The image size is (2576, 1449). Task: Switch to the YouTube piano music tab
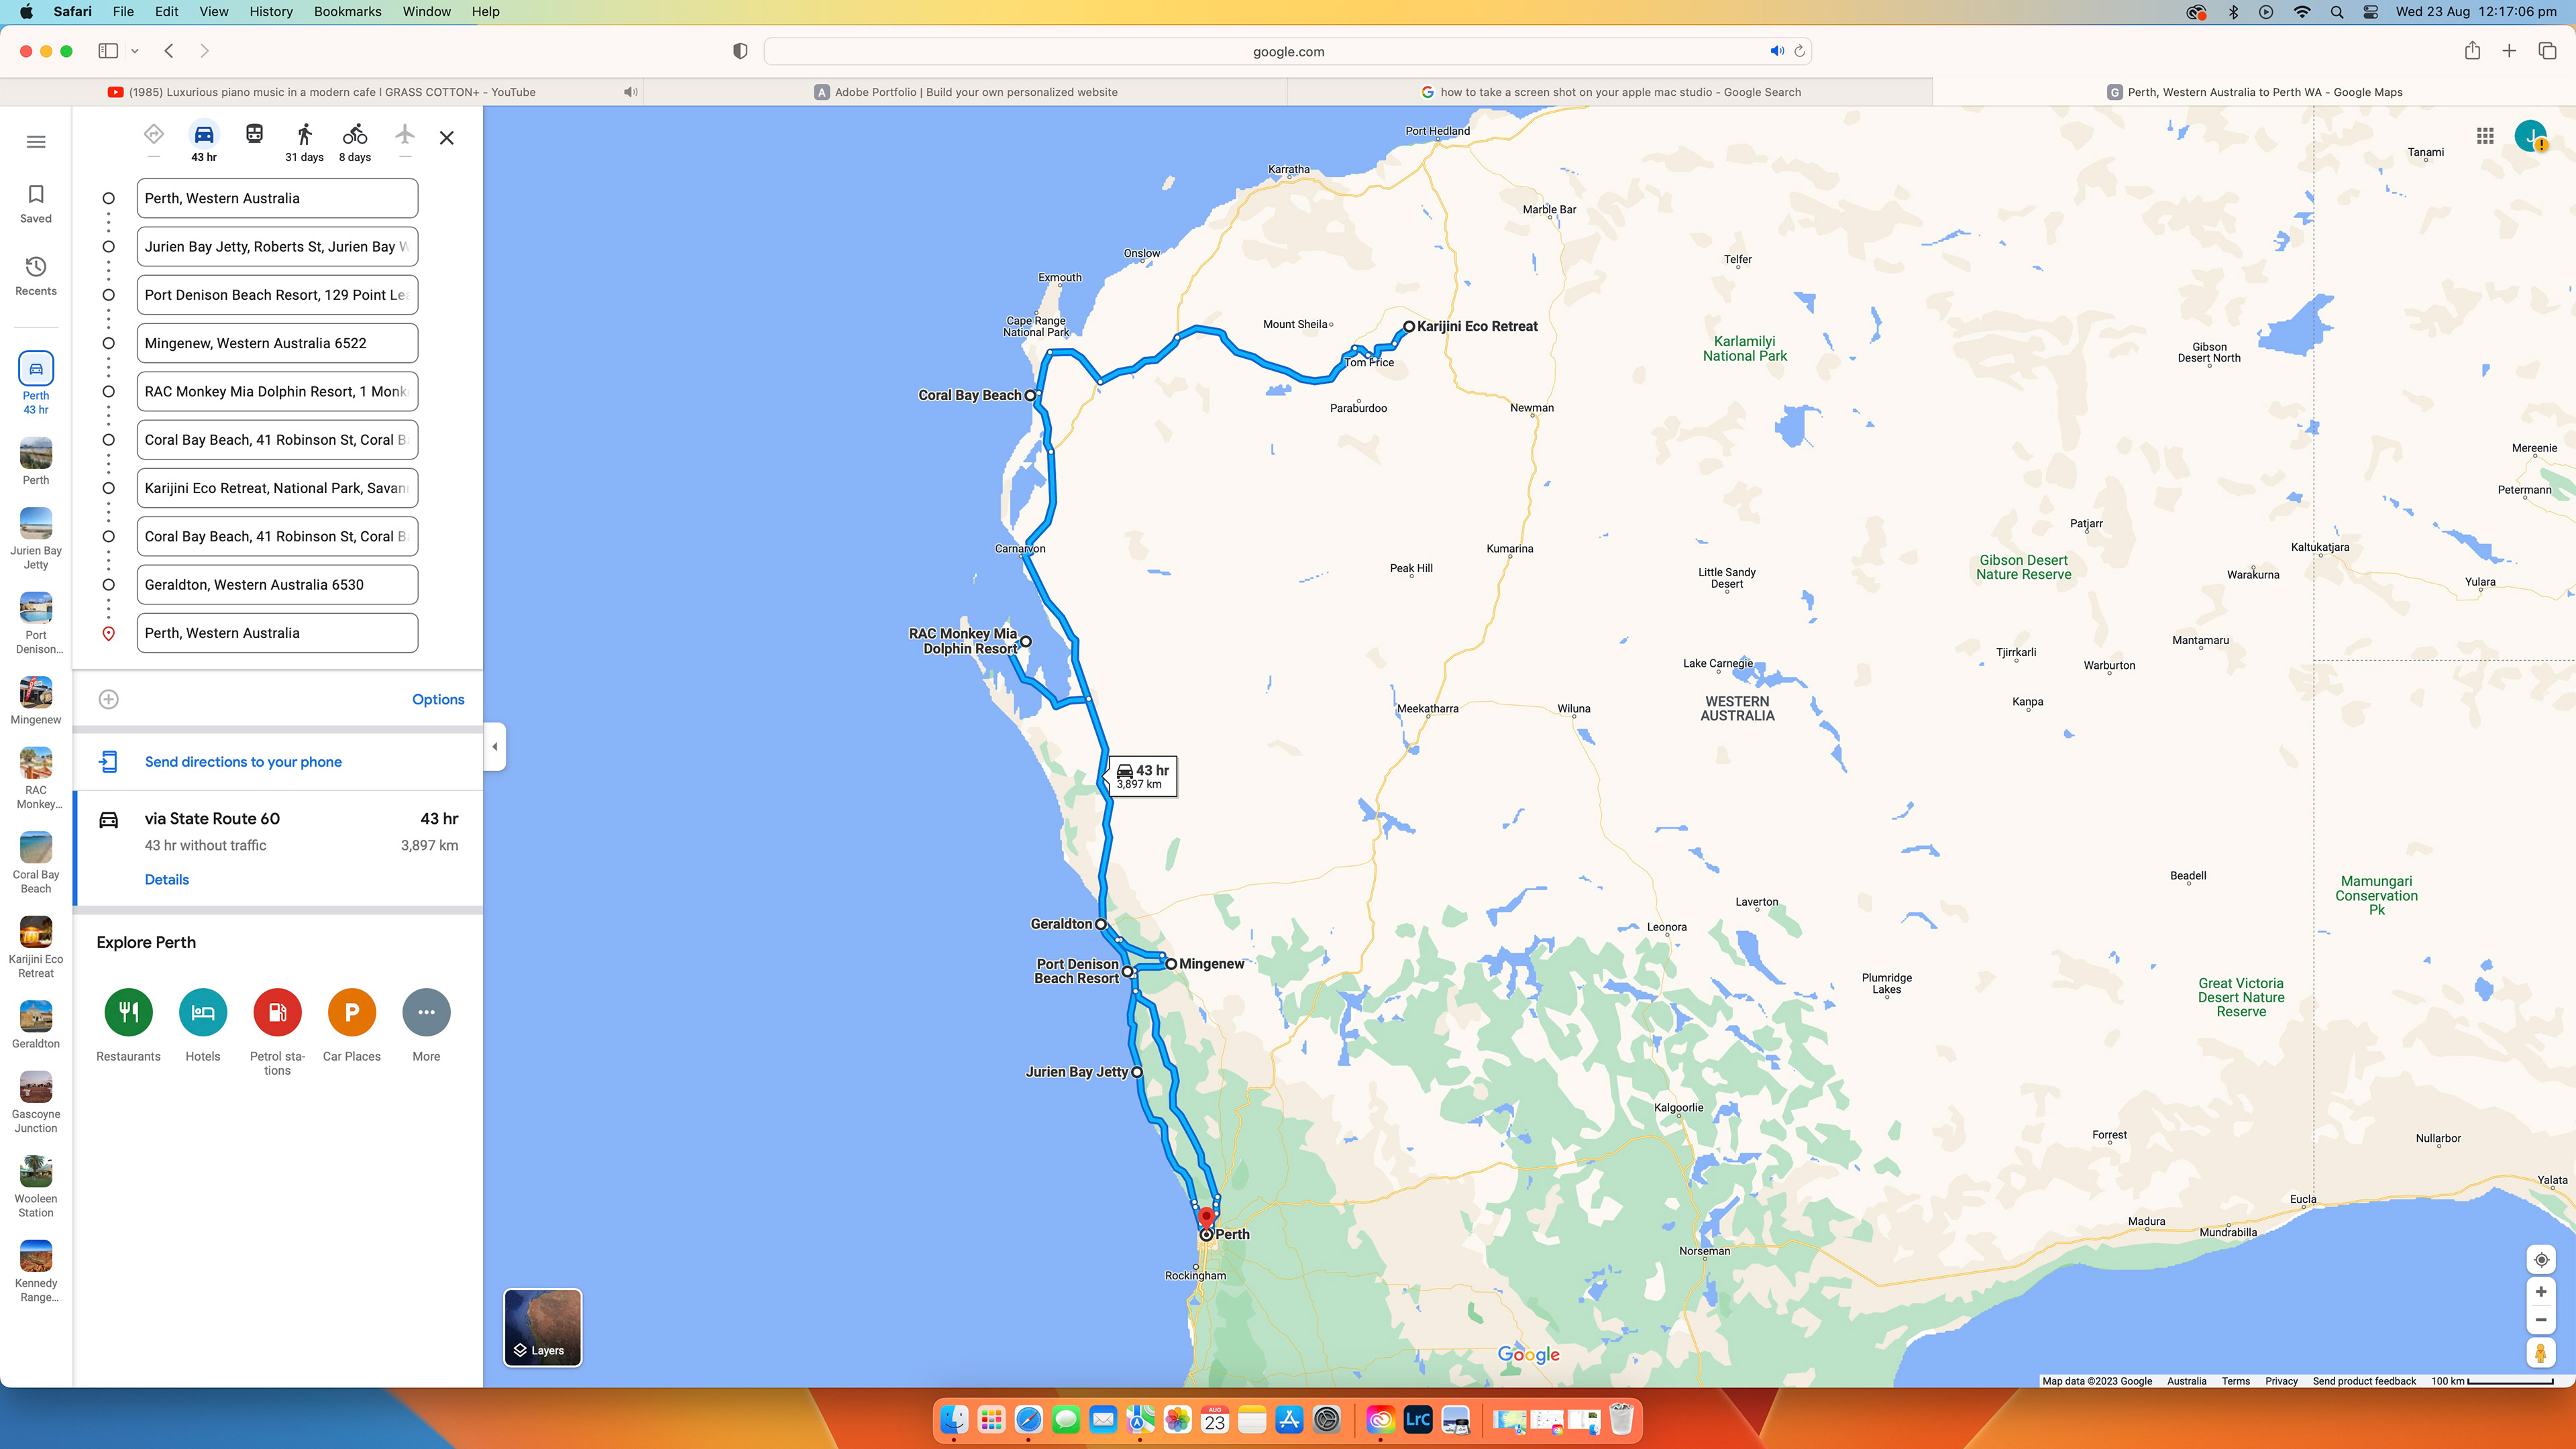(x=322, y=92)
